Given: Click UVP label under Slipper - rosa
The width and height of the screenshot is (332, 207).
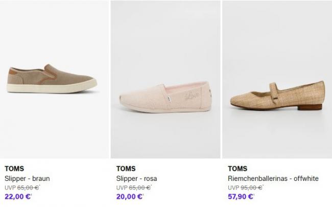Looking at the screenshot, I should pyautogui.click(x=121, y=188).
